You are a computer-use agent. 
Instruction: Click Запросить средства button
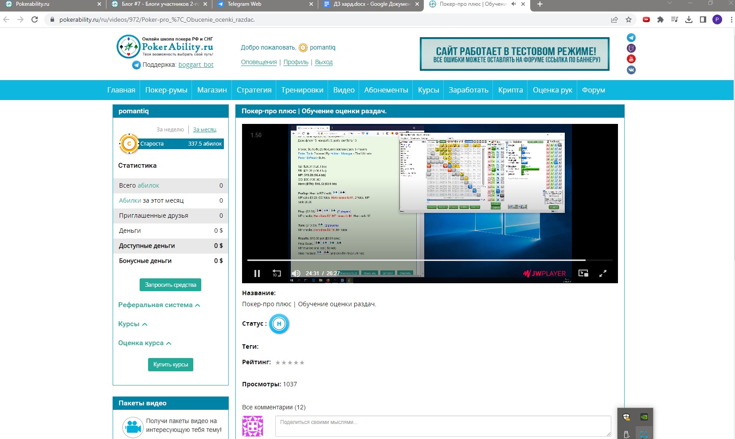(170, 285)
